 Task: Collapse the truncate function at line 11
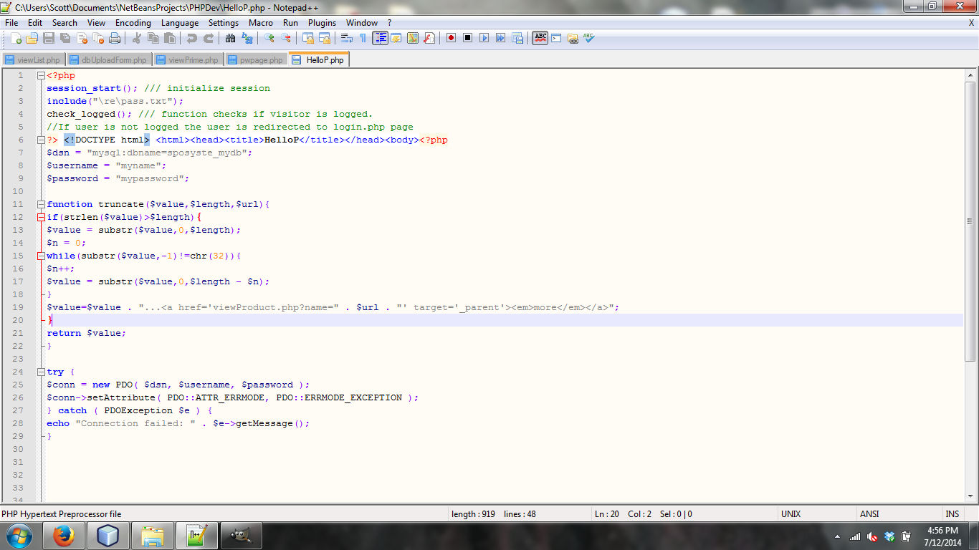point(42,204)
